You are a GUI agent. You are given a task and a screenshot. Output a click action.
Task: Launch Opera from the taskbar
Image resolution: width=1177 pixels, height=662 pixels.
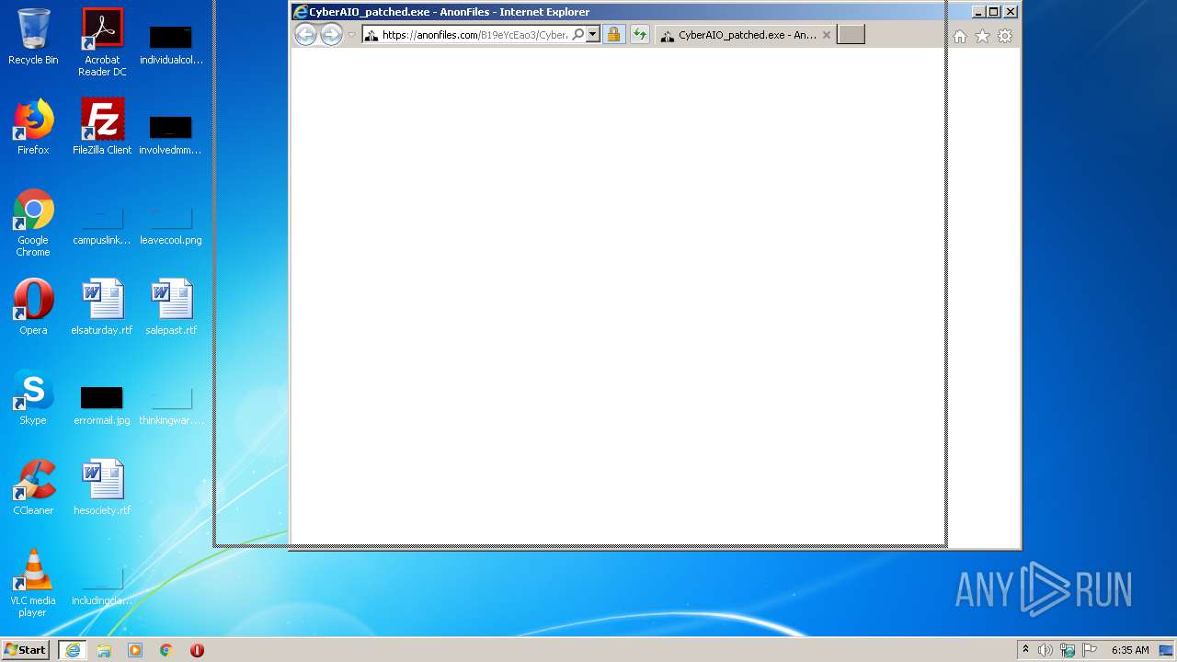(197, 650)
